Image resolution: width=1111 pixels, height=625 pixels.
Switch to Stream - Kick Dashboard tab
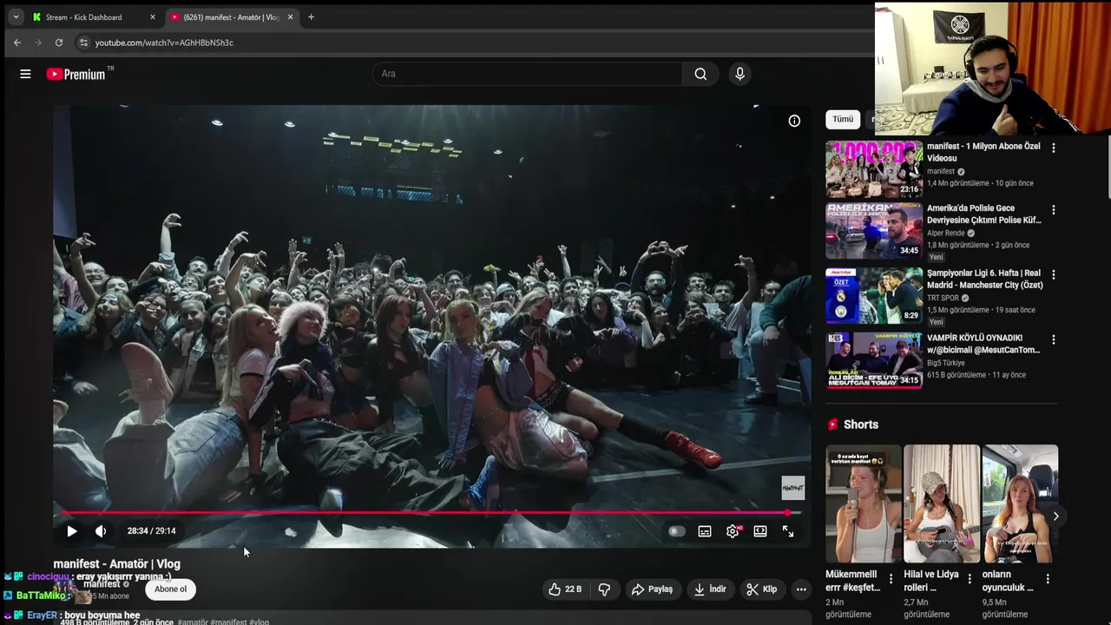[x=84, y=17]
